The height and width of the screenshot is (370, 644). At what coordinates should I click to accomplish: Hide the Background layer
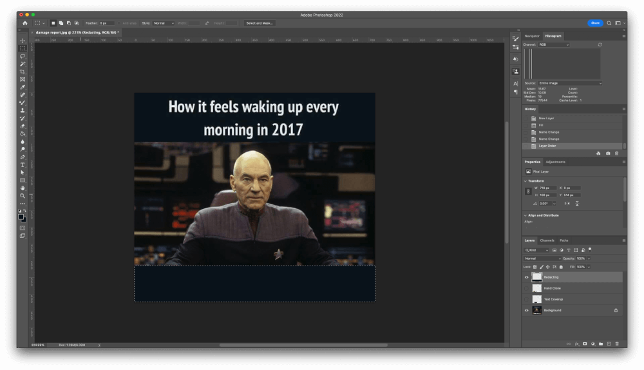click(x=526, y=310)
